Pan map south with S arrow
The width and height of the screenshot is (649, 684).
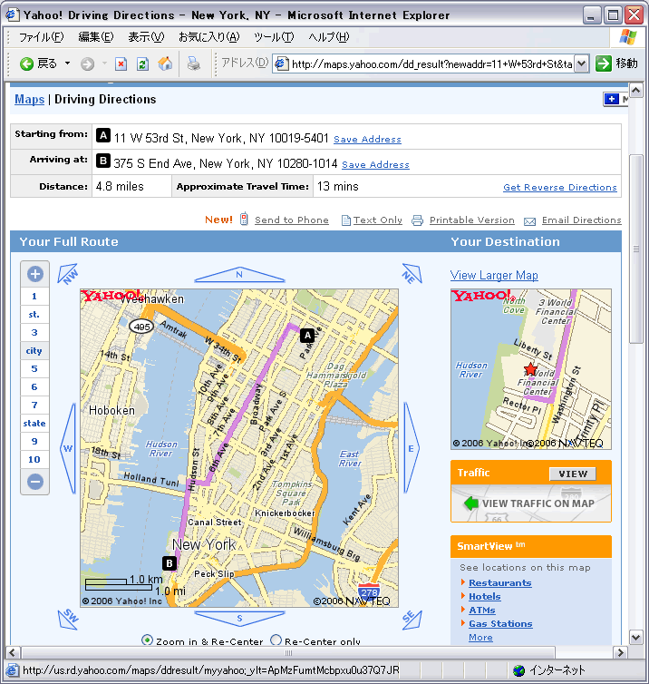pos(239,618)
